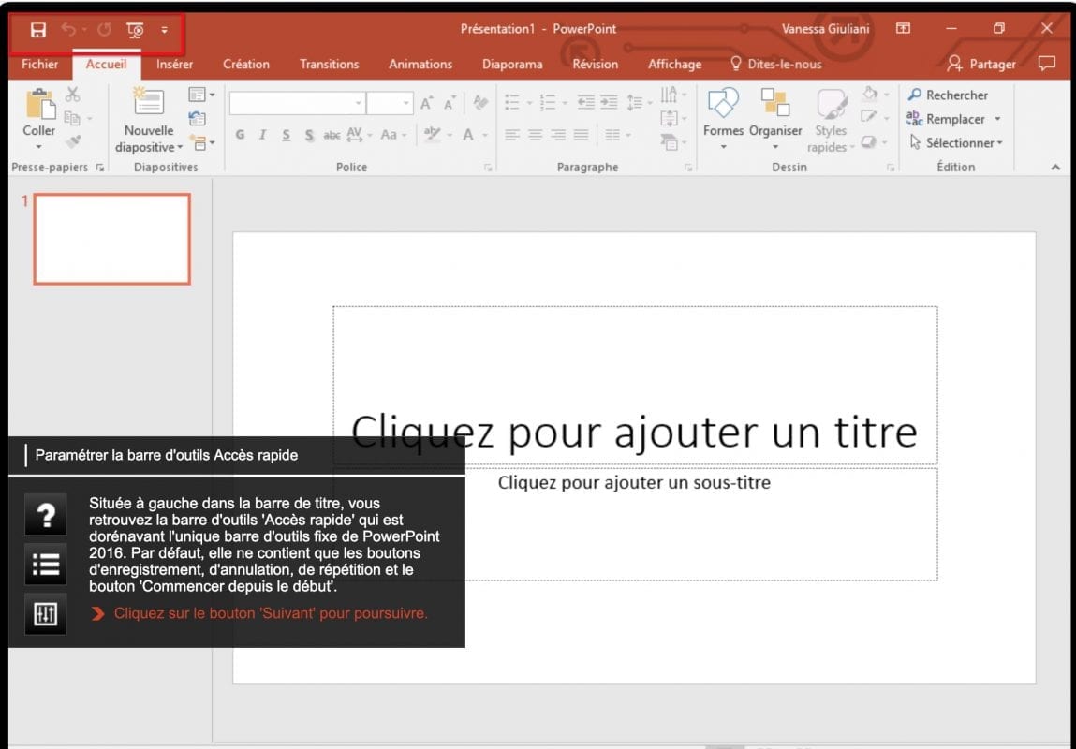Select slide 1 thumbnail in the slide panel
1076x749 pixels.
pos(111,239)
